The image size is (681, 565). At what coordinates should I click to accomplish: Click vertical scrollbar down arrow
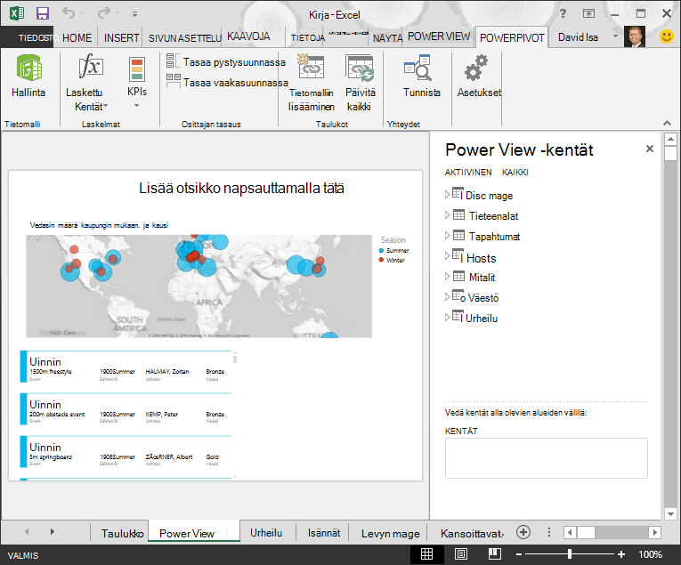coord(670,513)
